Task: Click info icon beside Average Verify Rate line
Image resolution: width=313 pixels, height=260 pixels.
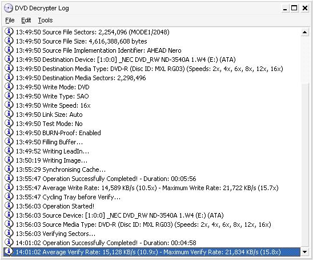Action: (9, 251)
